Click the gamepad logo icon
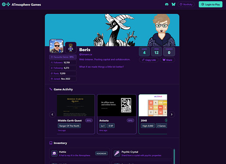 click(x=8, y=4)
